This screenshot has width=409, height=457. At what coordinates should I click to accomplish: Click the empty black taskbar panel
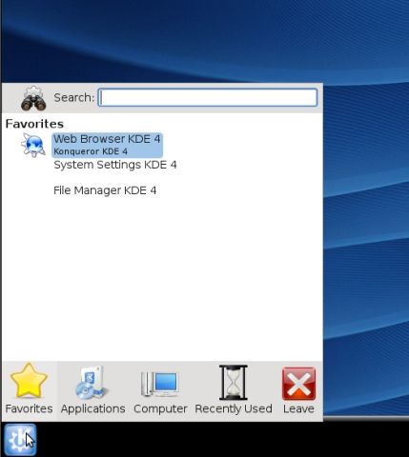(x=222, y=440)
